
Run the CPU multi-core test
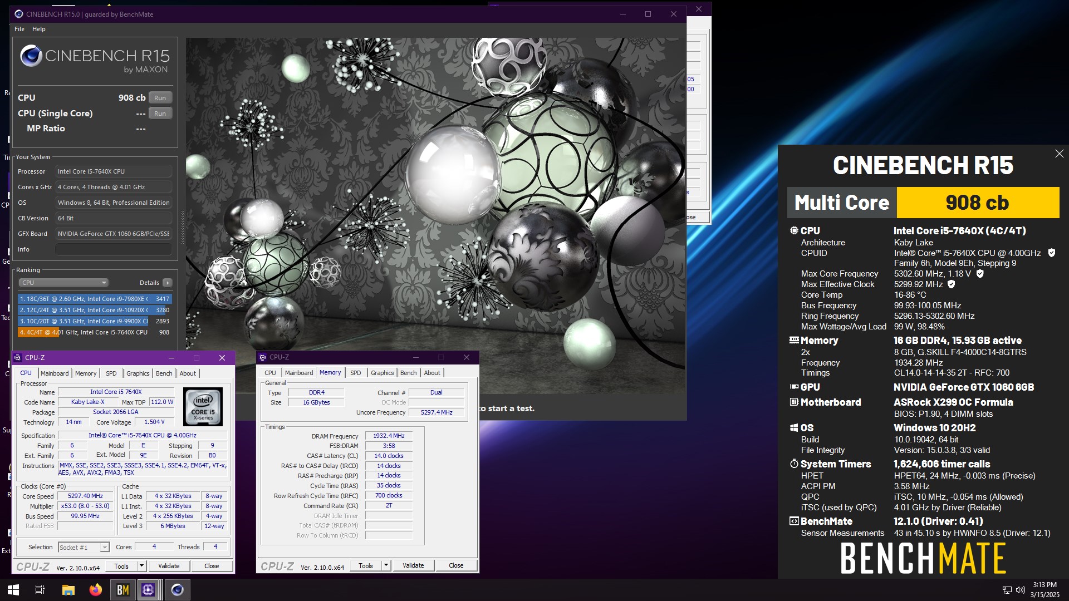tap(160, 98)
